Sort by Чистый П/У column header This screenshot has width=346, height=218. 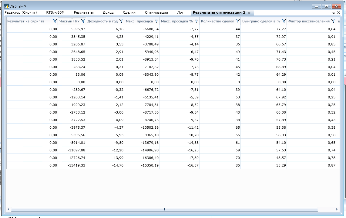pos(69,21)
